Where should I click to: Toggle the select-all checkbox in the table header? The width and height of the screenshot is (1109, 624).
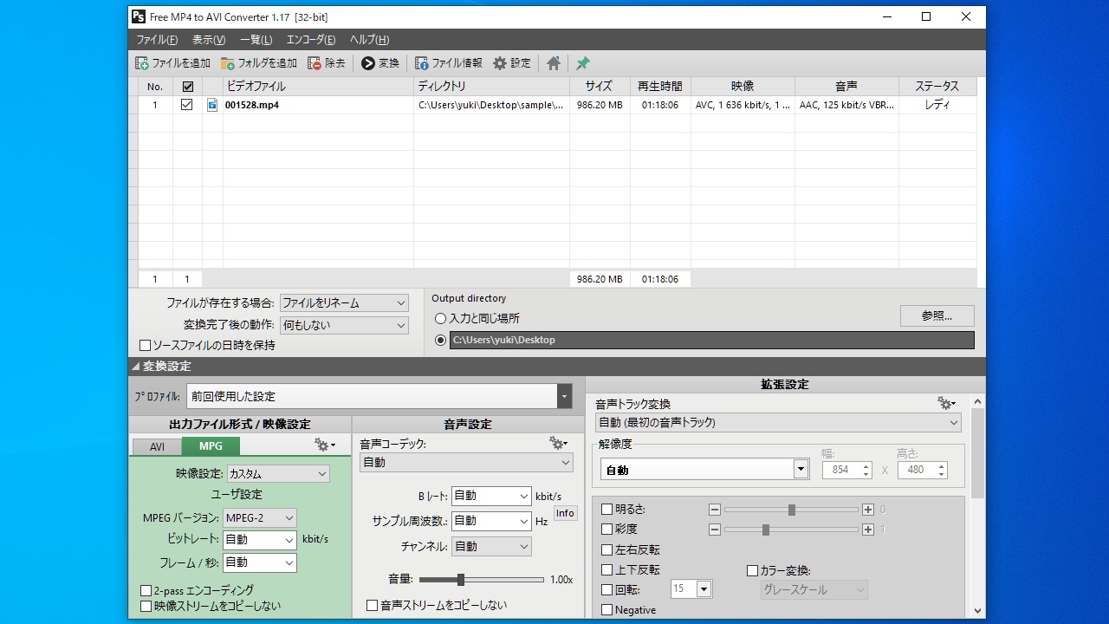[x=187, y=87]
